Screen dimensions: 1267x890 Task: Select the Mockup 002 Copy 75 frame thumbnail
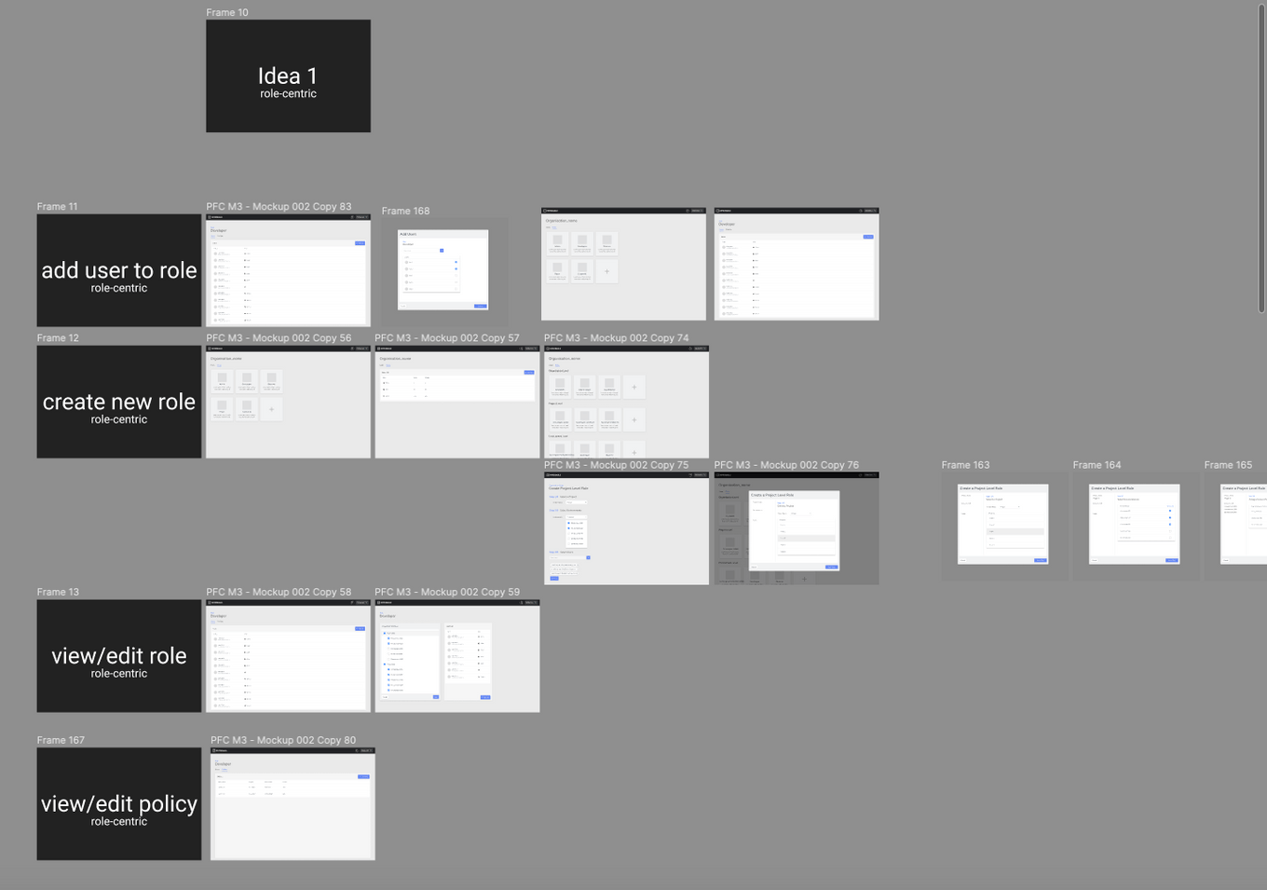626,528
